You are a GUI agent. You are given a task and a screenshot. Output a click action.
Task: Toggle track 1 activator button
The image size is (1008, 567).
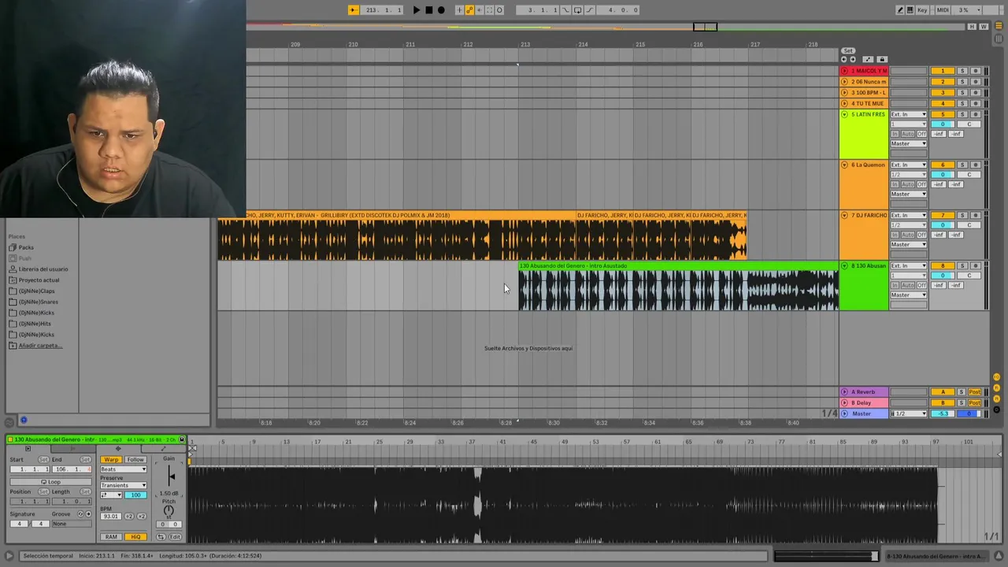[x=943, y=71]
